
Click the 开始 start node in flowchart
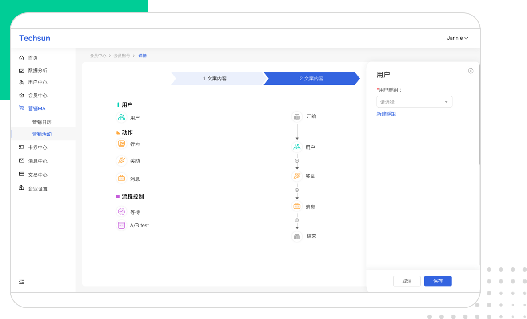tap(297, 116)
